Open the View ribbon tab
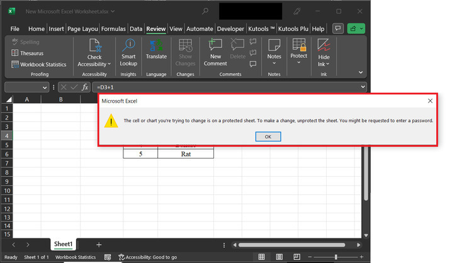 pos(176,29)
